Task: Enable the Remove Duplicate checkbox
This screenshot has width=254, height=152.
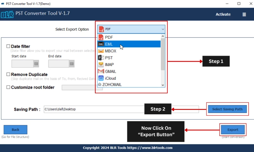Action: click(x=8, y=74)
